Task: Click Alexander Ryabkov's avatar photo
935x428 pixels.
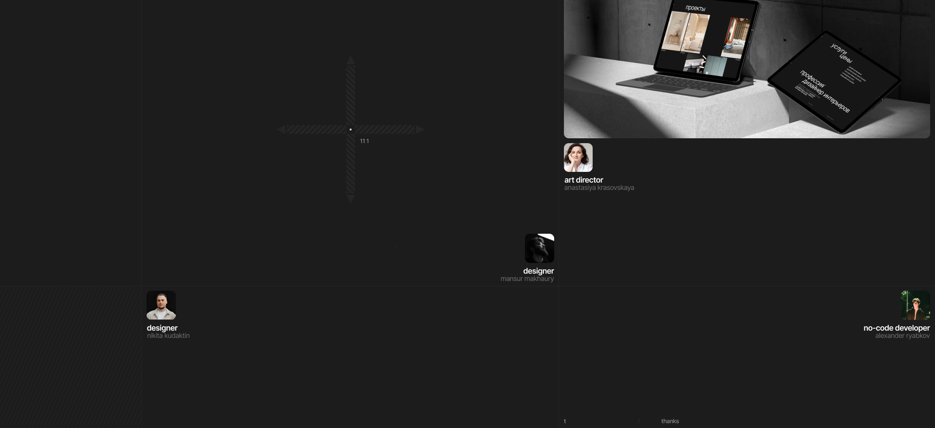Action: coord(915,305)
